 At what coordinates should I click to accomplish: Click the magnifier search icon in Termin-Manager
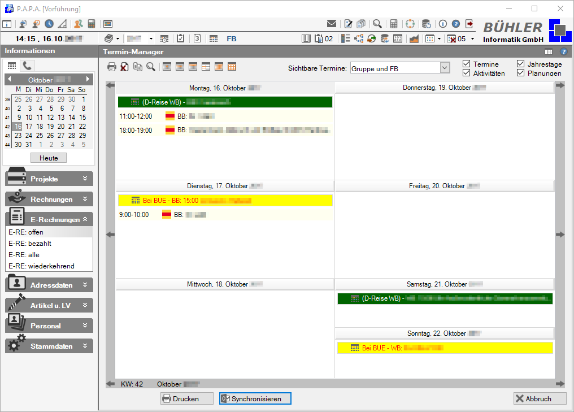coord(151,67)
